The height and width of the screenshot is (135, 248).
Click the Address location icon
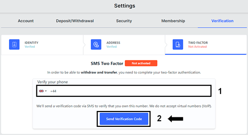point(96,44)
